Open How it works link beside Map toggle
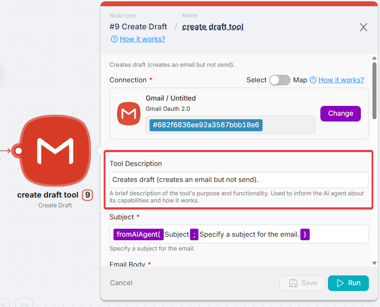Screen dimensions: 380x307 (x=341, y=80)
